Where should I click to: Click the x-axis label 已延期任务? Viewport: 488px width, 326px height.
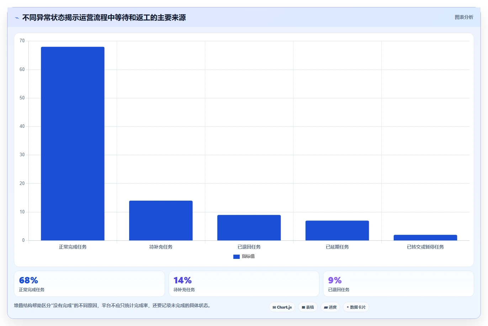[337, 247]
